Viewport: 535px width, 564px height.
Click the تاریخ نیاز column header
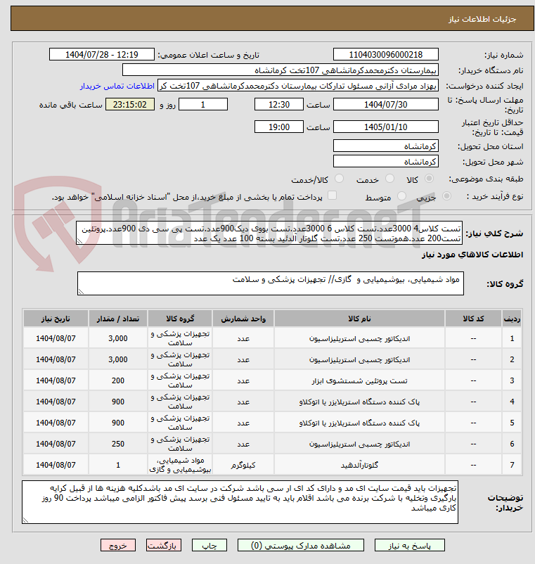point(56,319)
